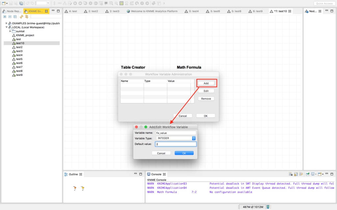Click the configure node toolbar icon
The width and height of the screenshot is (337, 210).
coord(70,3)
